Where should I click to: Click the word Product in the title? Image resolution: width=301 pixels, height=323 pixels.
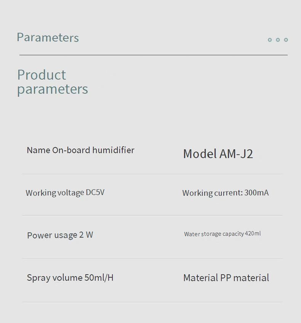(42, 75)
